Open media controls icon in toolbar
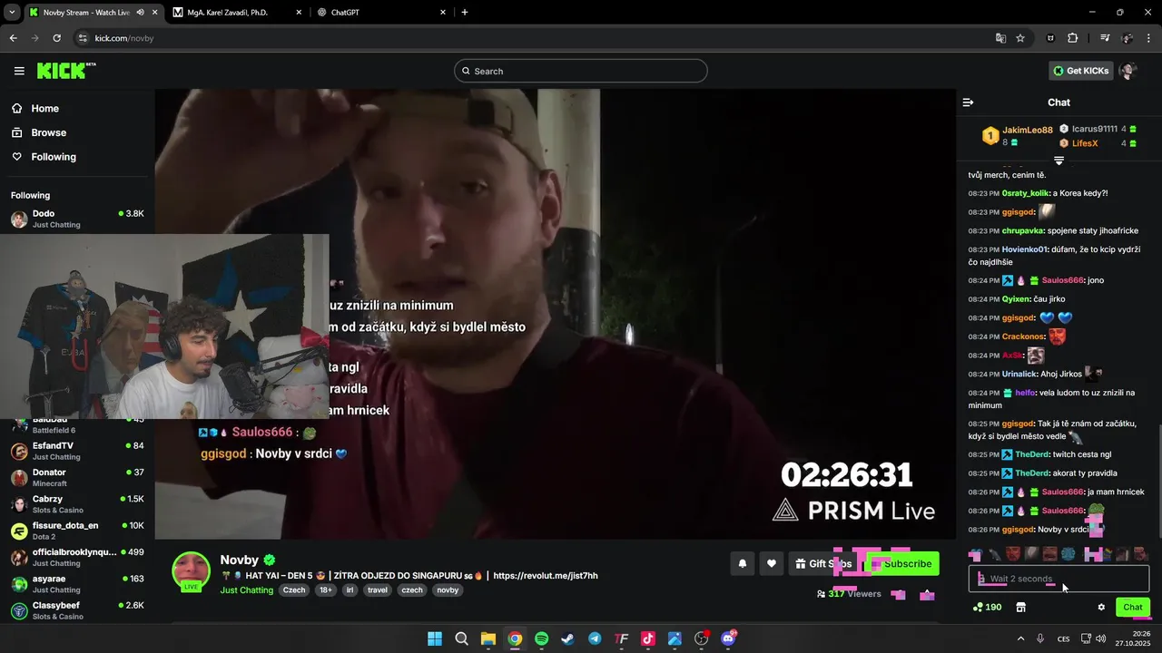 [1105, 38]
